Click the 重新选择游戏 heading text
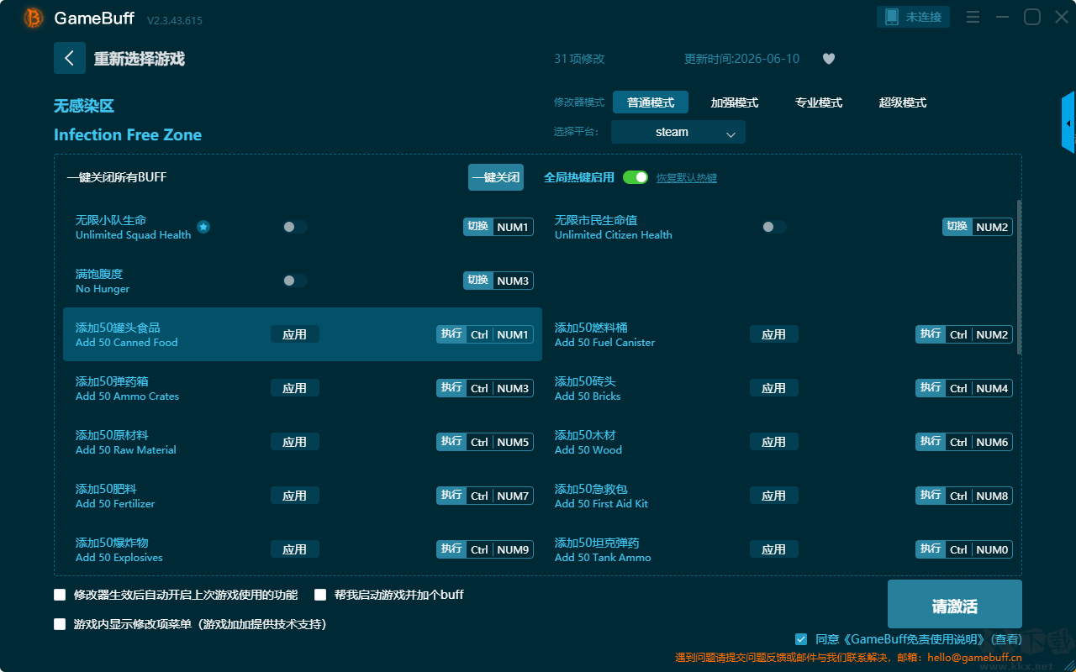This screenshot has width=1076, height=672. [140, 59]
